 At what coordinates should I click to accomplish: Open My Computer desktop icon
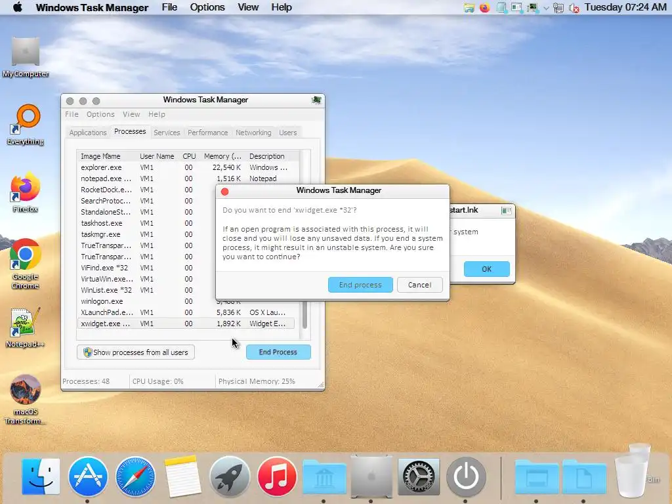point(26,57)
